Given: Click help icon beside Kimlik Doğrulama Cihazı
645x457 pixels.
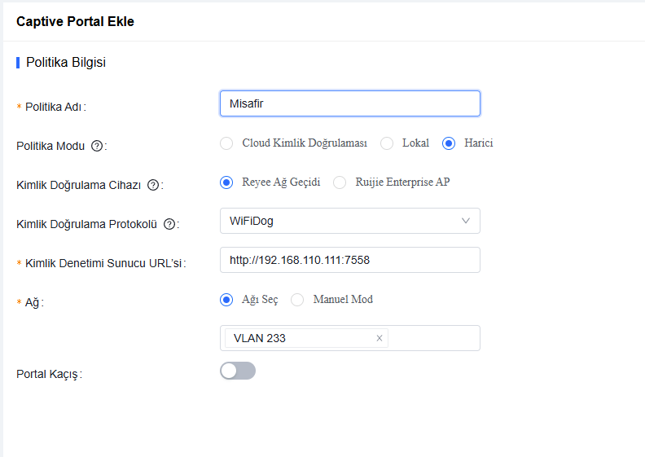Looking at the screenshot, I should [152, 185].
